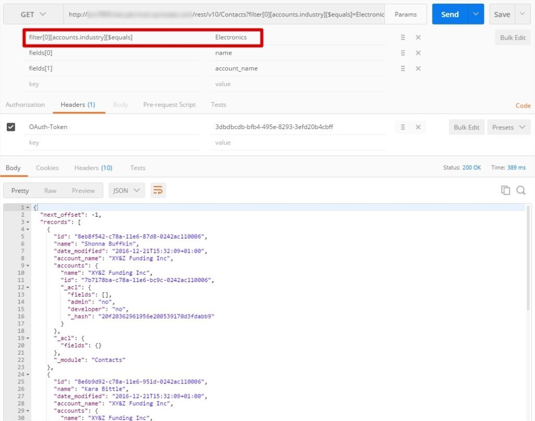This screenshot has height=421, width=535.
Task: Toggle line wrap in response viewer
Action: point(157,191)
